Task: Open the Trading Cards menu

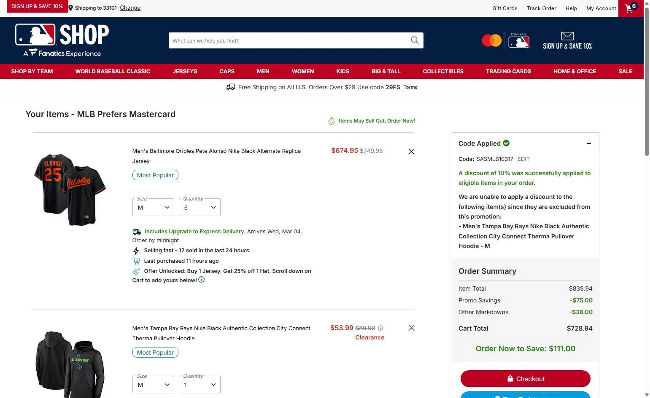Action: click(x=509, y=71)
